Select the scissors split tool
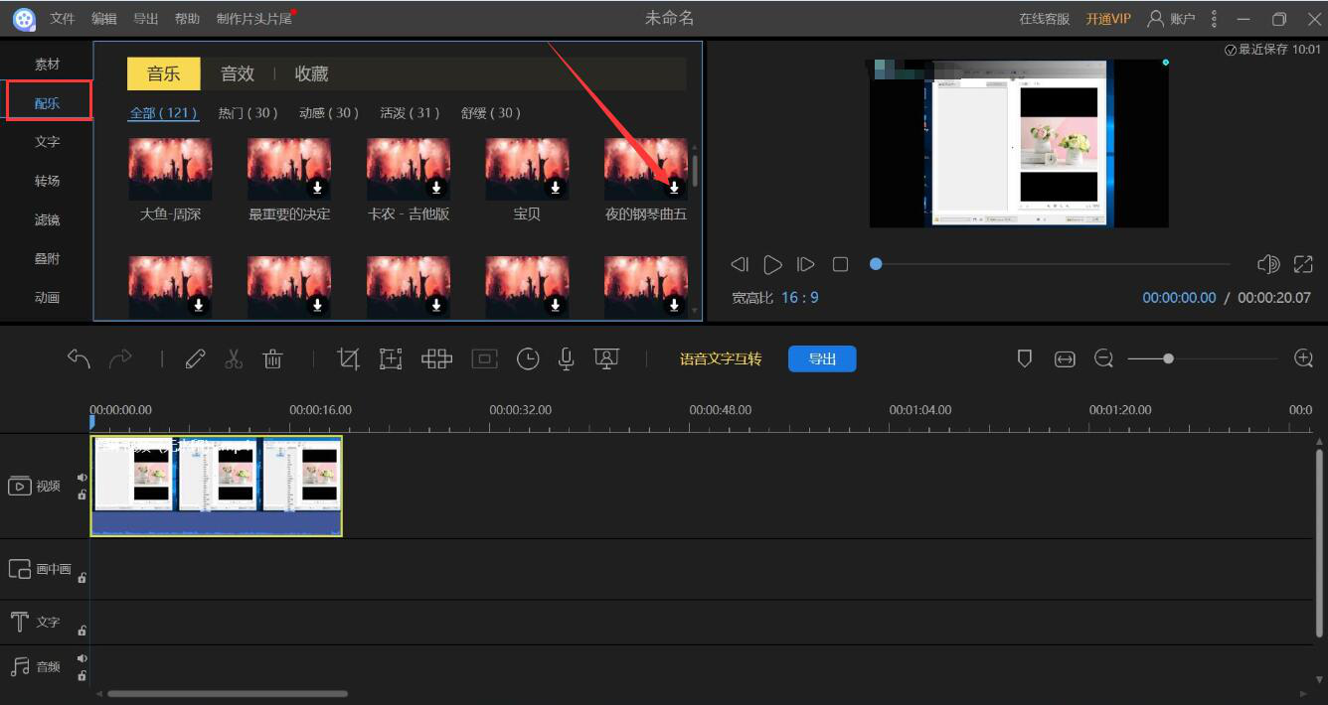The image size is (1328, 705). click(234, 359)
